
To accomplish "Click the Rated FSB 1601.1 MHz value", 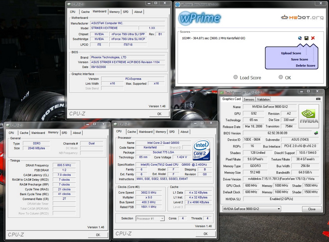I will [x=148, y=207].
